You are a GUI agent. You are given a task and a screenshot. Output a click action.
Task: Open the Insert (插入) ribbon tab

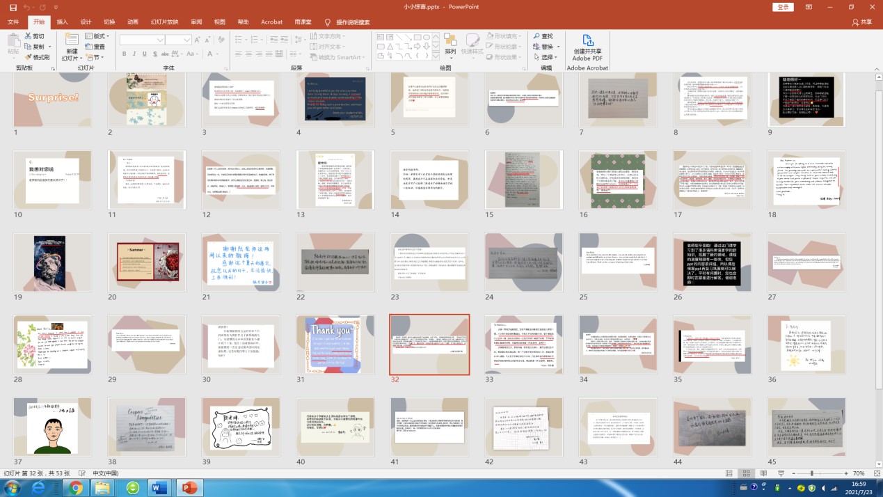click(62, 22)
